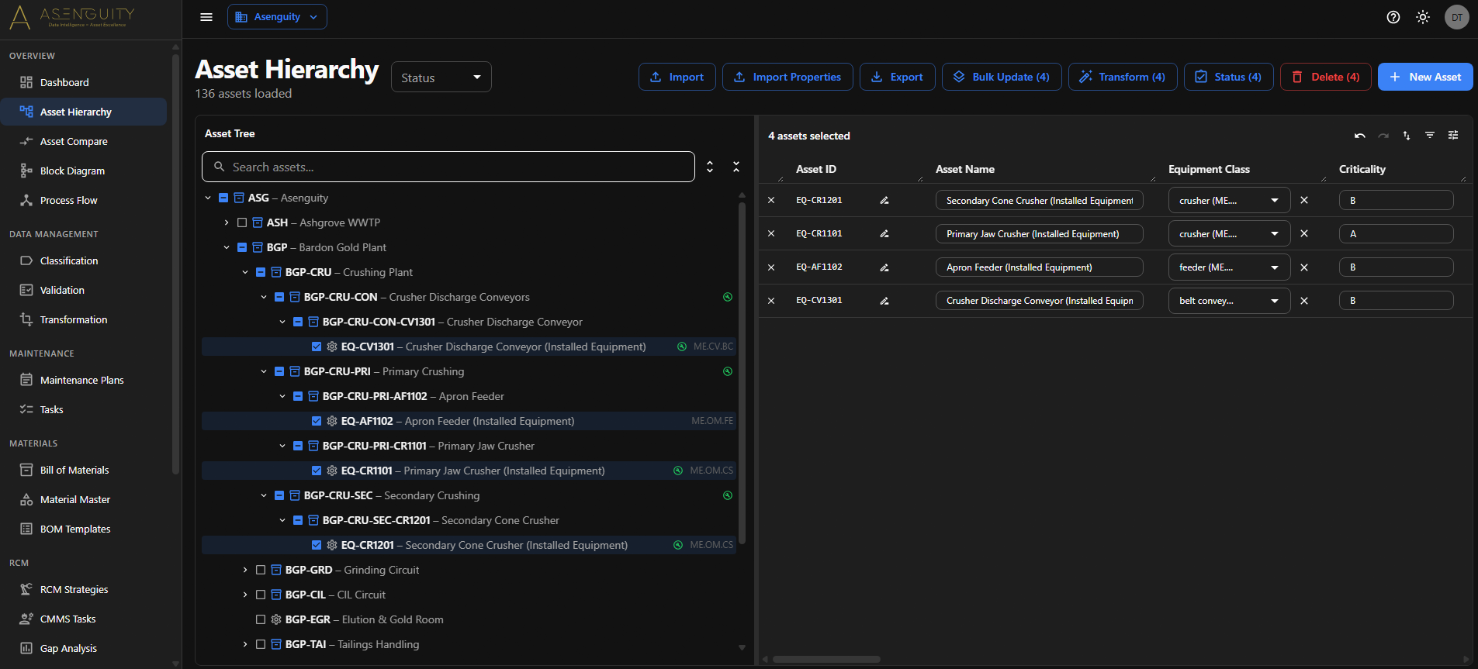Click Import Properties button
The image size is (1478, 669).
coord(787,77)
